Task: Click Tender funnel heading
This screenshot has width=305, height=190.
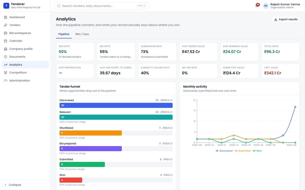Action: pyautogui.click(x=70, y=87)
